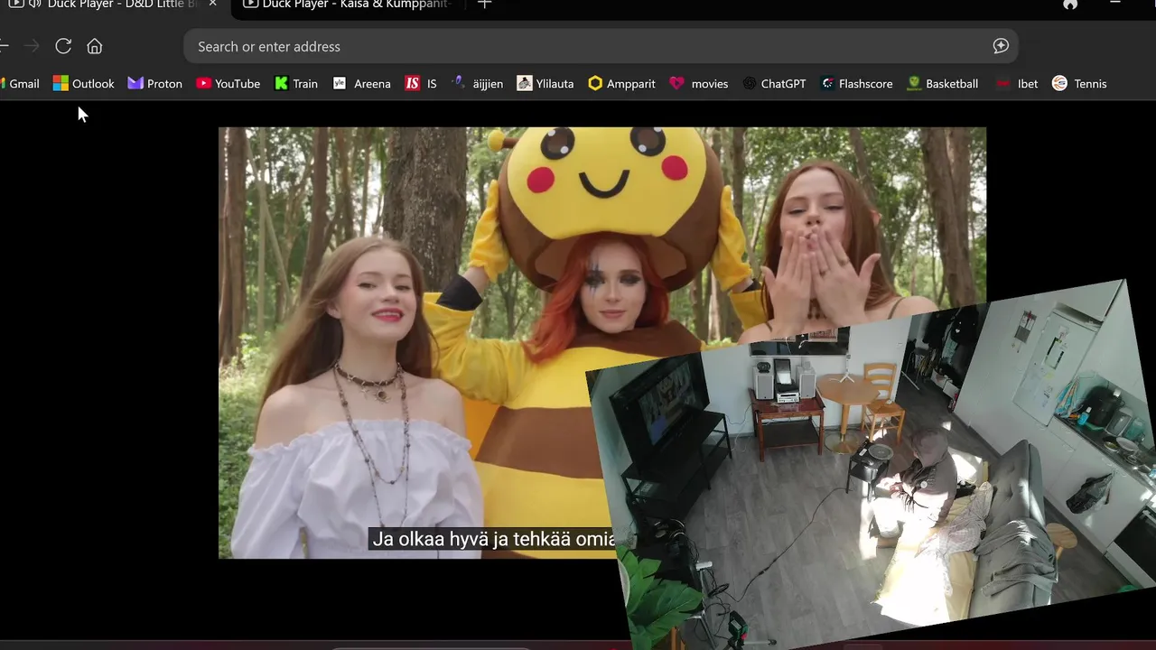This screenshot has width=1156, height=650.
Task: Open the Proton bookmark
Action: pyautogui.click(x=154, y=83)
